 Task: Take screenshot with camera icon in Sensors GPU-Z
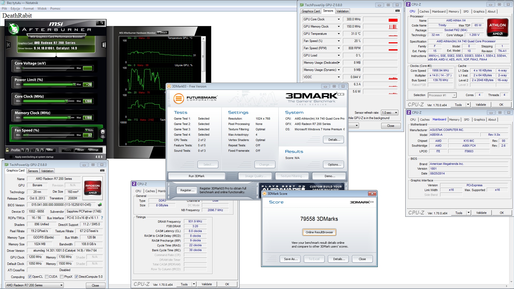click(x=398, y=11)
